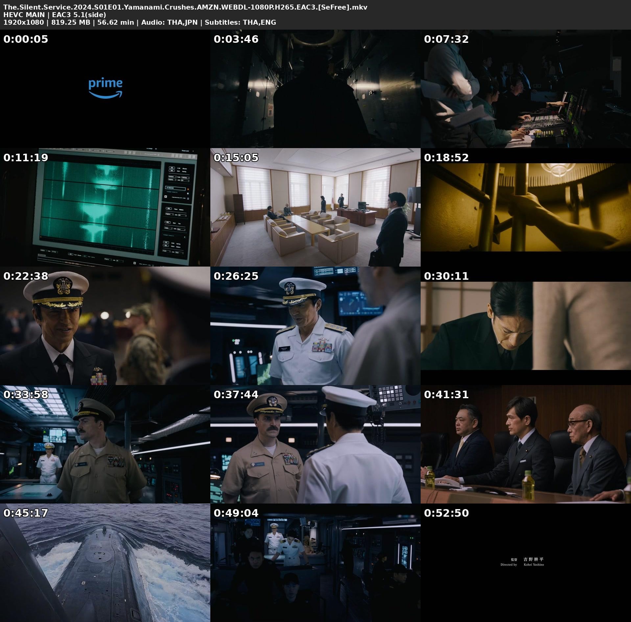631x622 pixels.
Task: Click the 0:45:17 timestamp label
Action: 26,513
